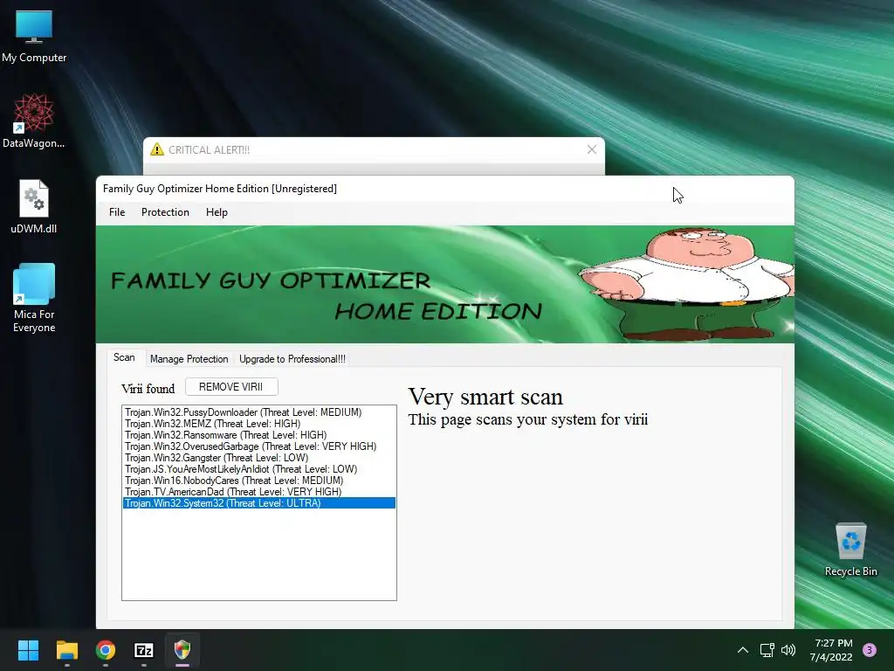Select highlighted Trojan.Win32.System32 entry
This screenshot has width=894, height=671.
tap(258, 503)
